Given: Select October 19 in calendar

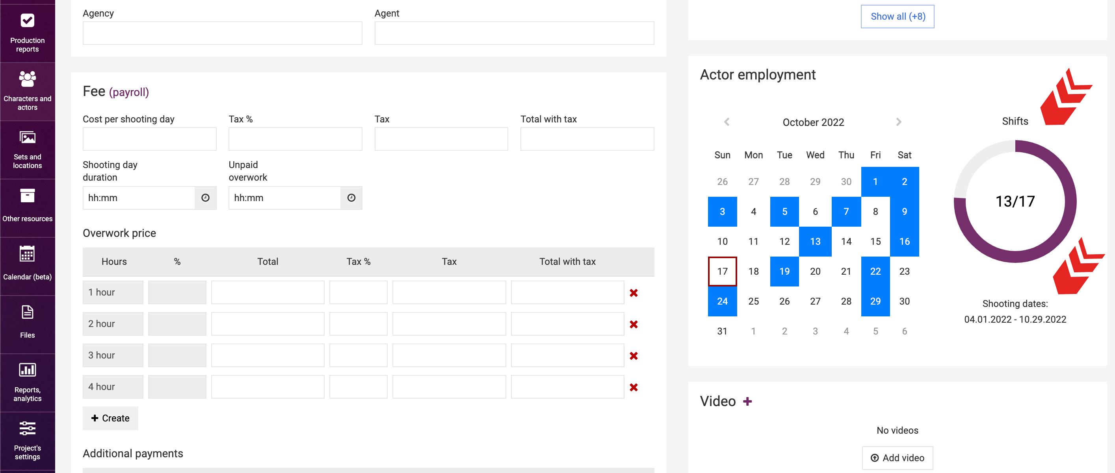Looking at the screenshot, I should [784, 272].
